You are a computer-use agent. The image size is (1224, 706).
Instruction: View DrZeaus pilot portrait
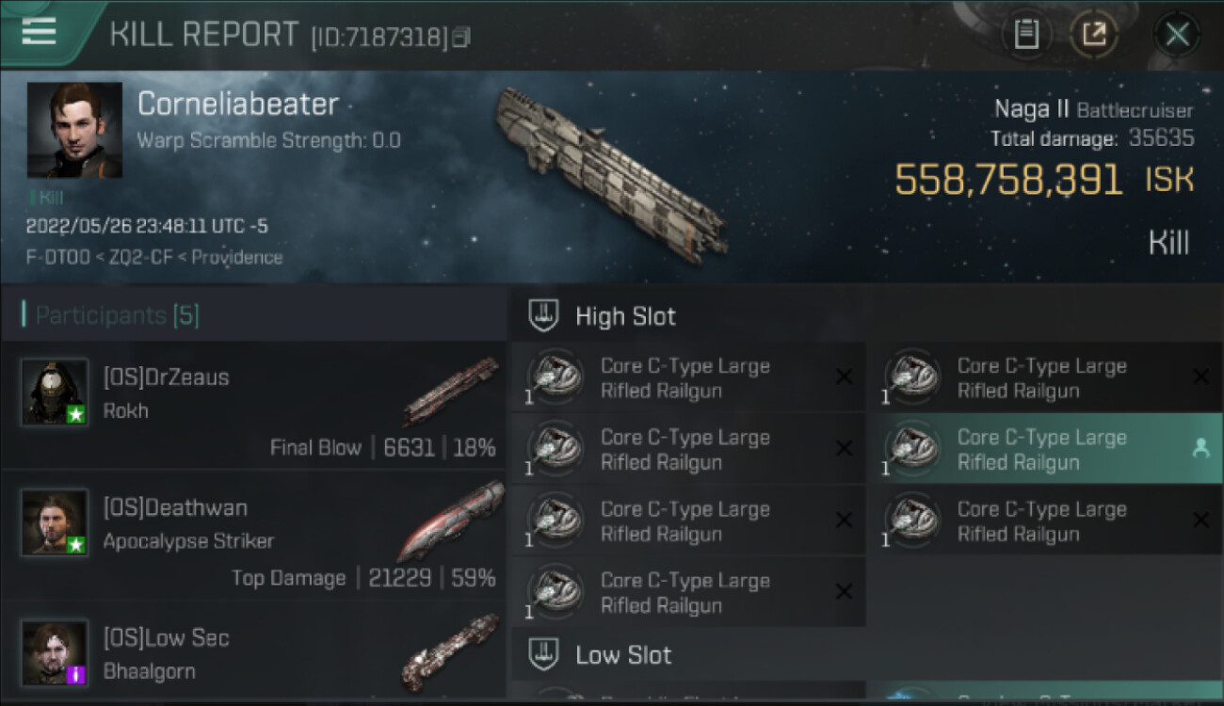[56, 393]
